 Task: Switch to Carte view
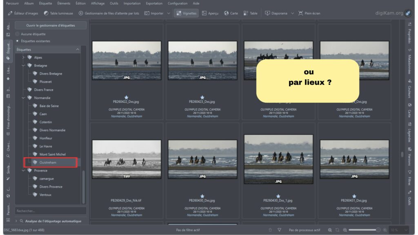[231, 13]
